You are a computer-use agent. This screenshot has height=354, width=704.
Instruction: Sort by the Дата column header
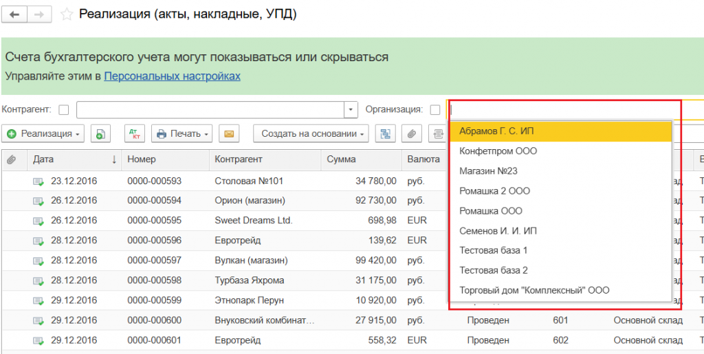pyautogui.click(x=74, y=159)
